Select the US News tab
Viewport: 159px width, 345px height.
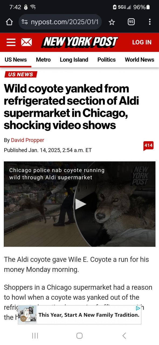tap(16, 60)
